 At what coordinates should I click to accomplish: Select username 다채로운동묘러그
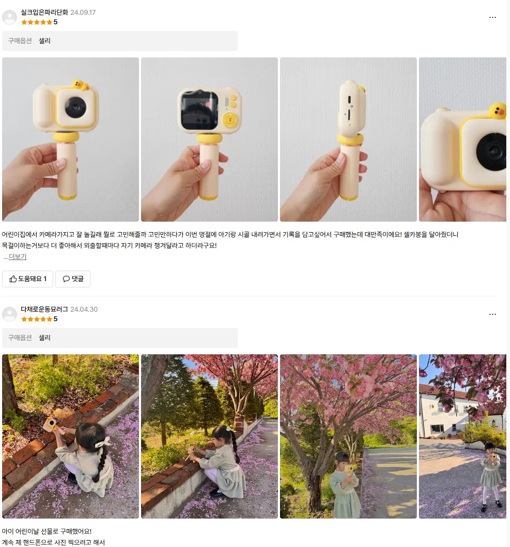click(44, 309)
